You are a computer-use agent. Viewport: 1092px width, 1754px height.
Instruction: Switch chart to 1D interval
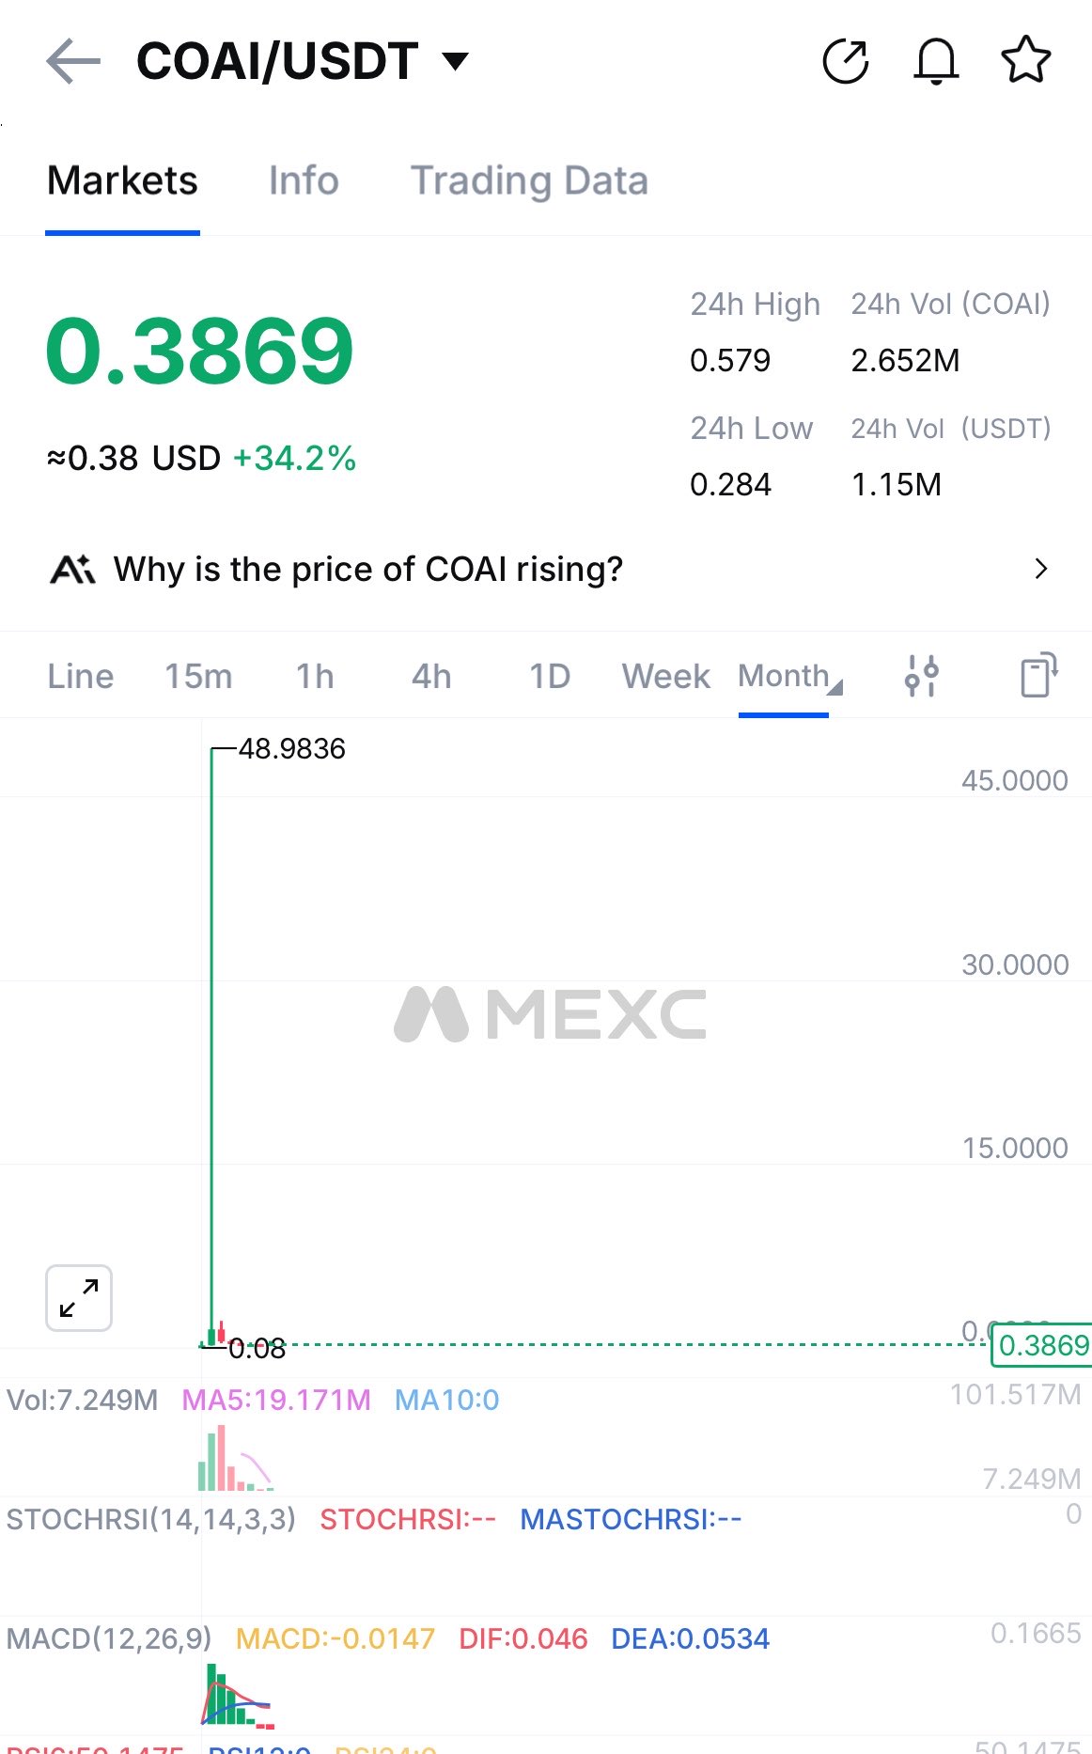coord(550,677)
